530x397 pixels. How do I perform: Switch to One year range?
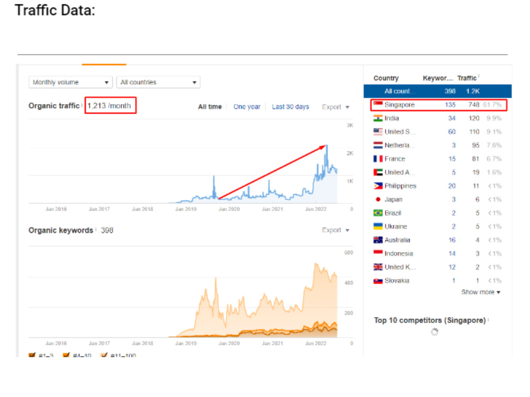tap(247, 107)
